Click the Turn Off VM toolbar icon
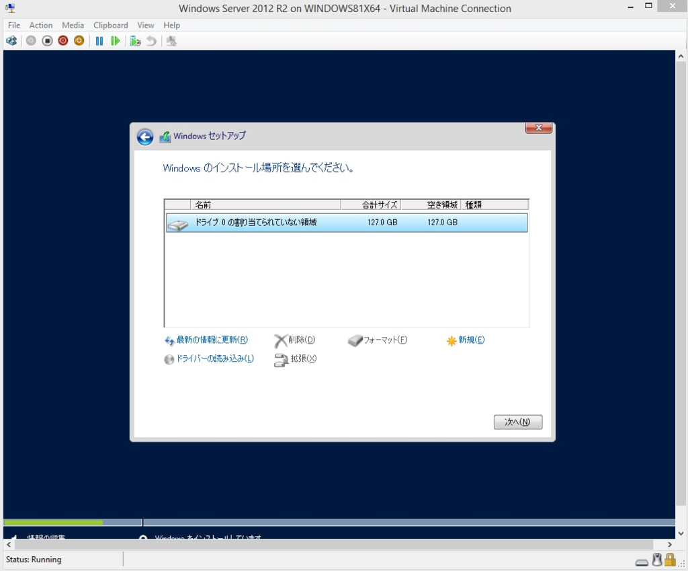 coord(47,41)
